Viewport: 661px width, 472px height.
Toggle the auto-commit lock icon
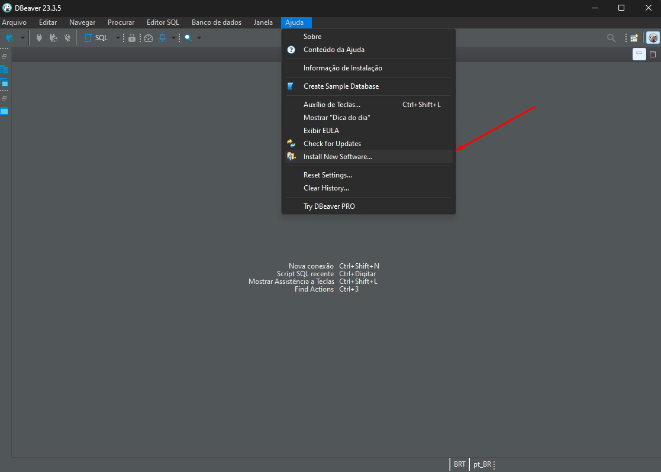click(131, 37)
